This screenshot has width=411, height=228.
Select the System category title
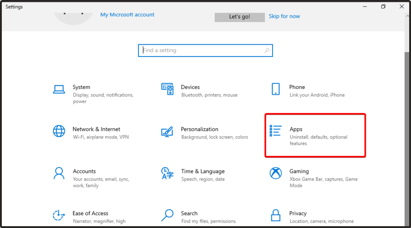81,87
